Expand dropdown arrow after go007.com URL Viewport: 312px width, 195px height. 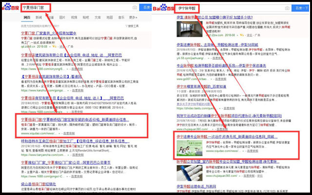tap(210, 79)
